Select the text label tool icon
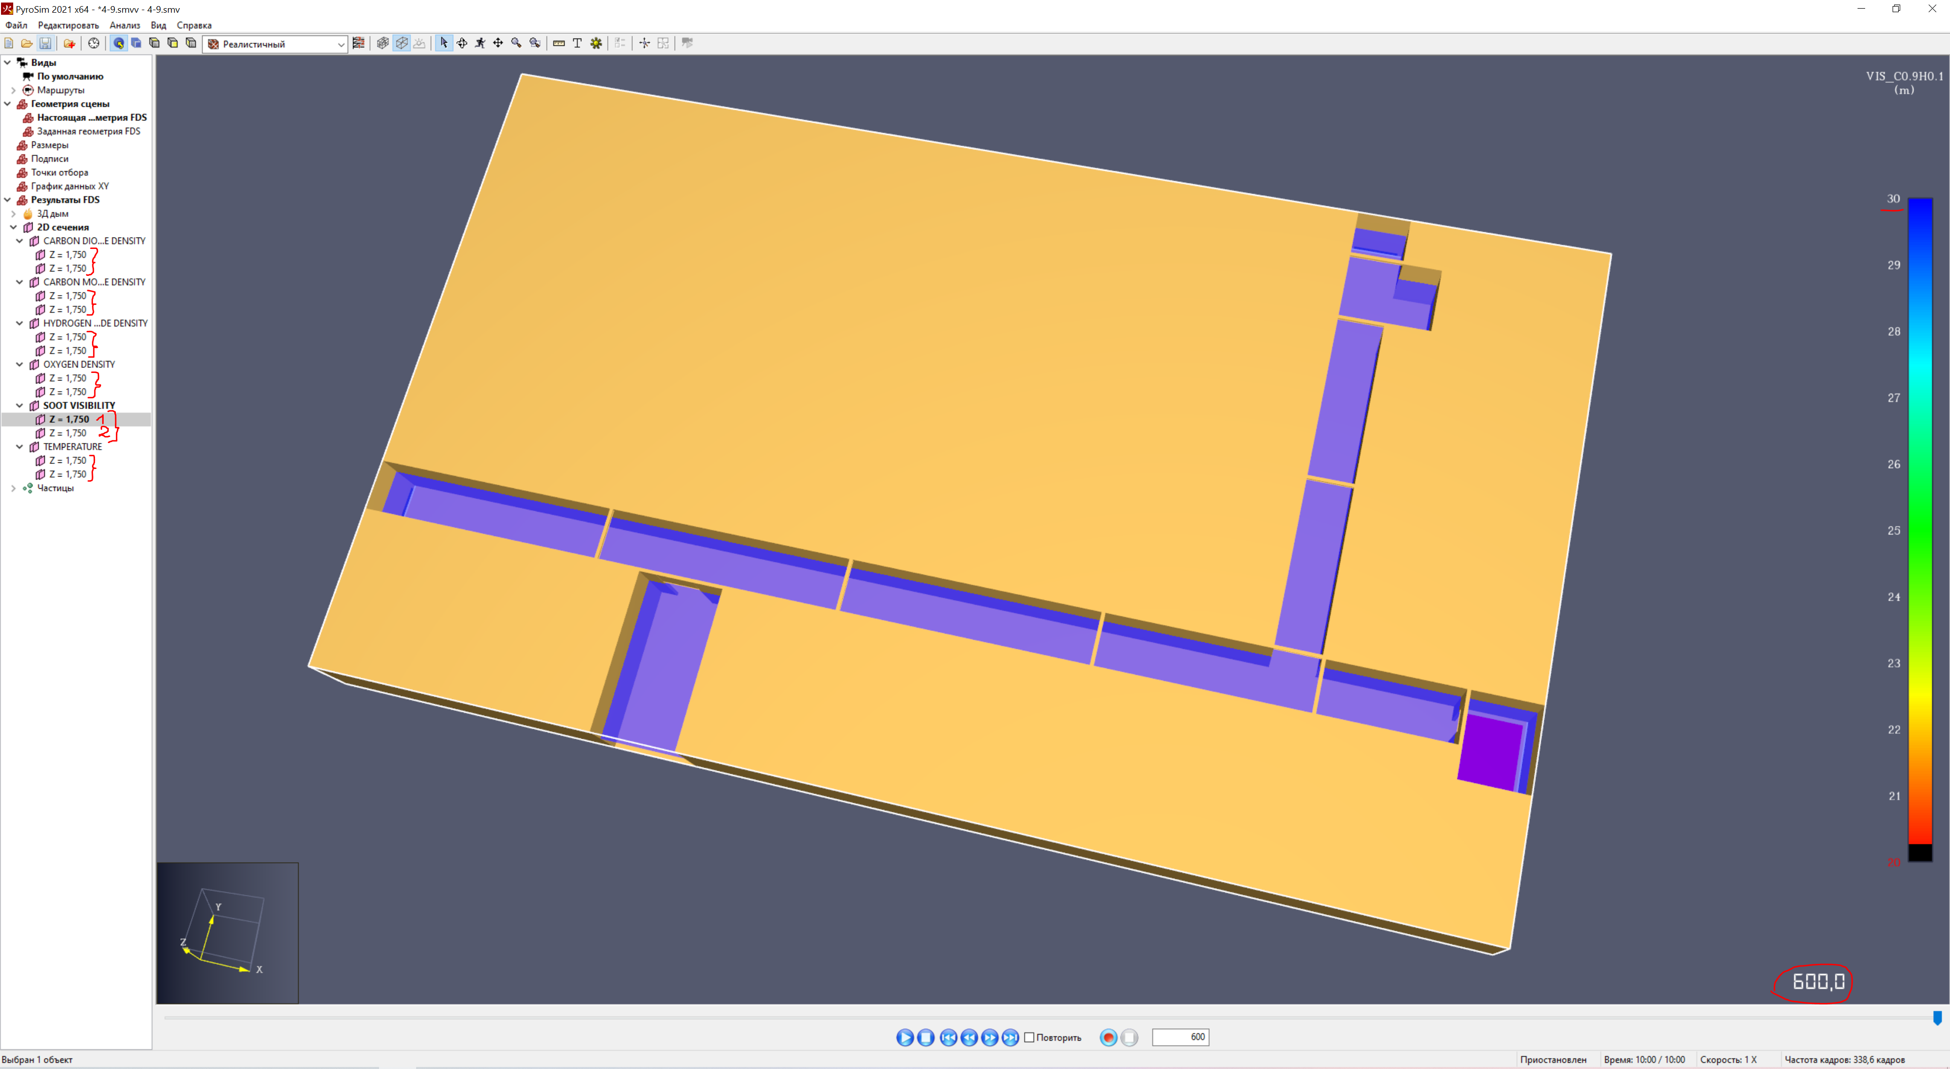1950x1069 pixels. click(577, 43)
